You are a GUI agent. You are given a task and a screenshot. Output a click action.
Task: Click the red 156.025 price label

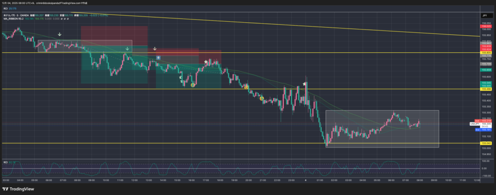(486, 27)
